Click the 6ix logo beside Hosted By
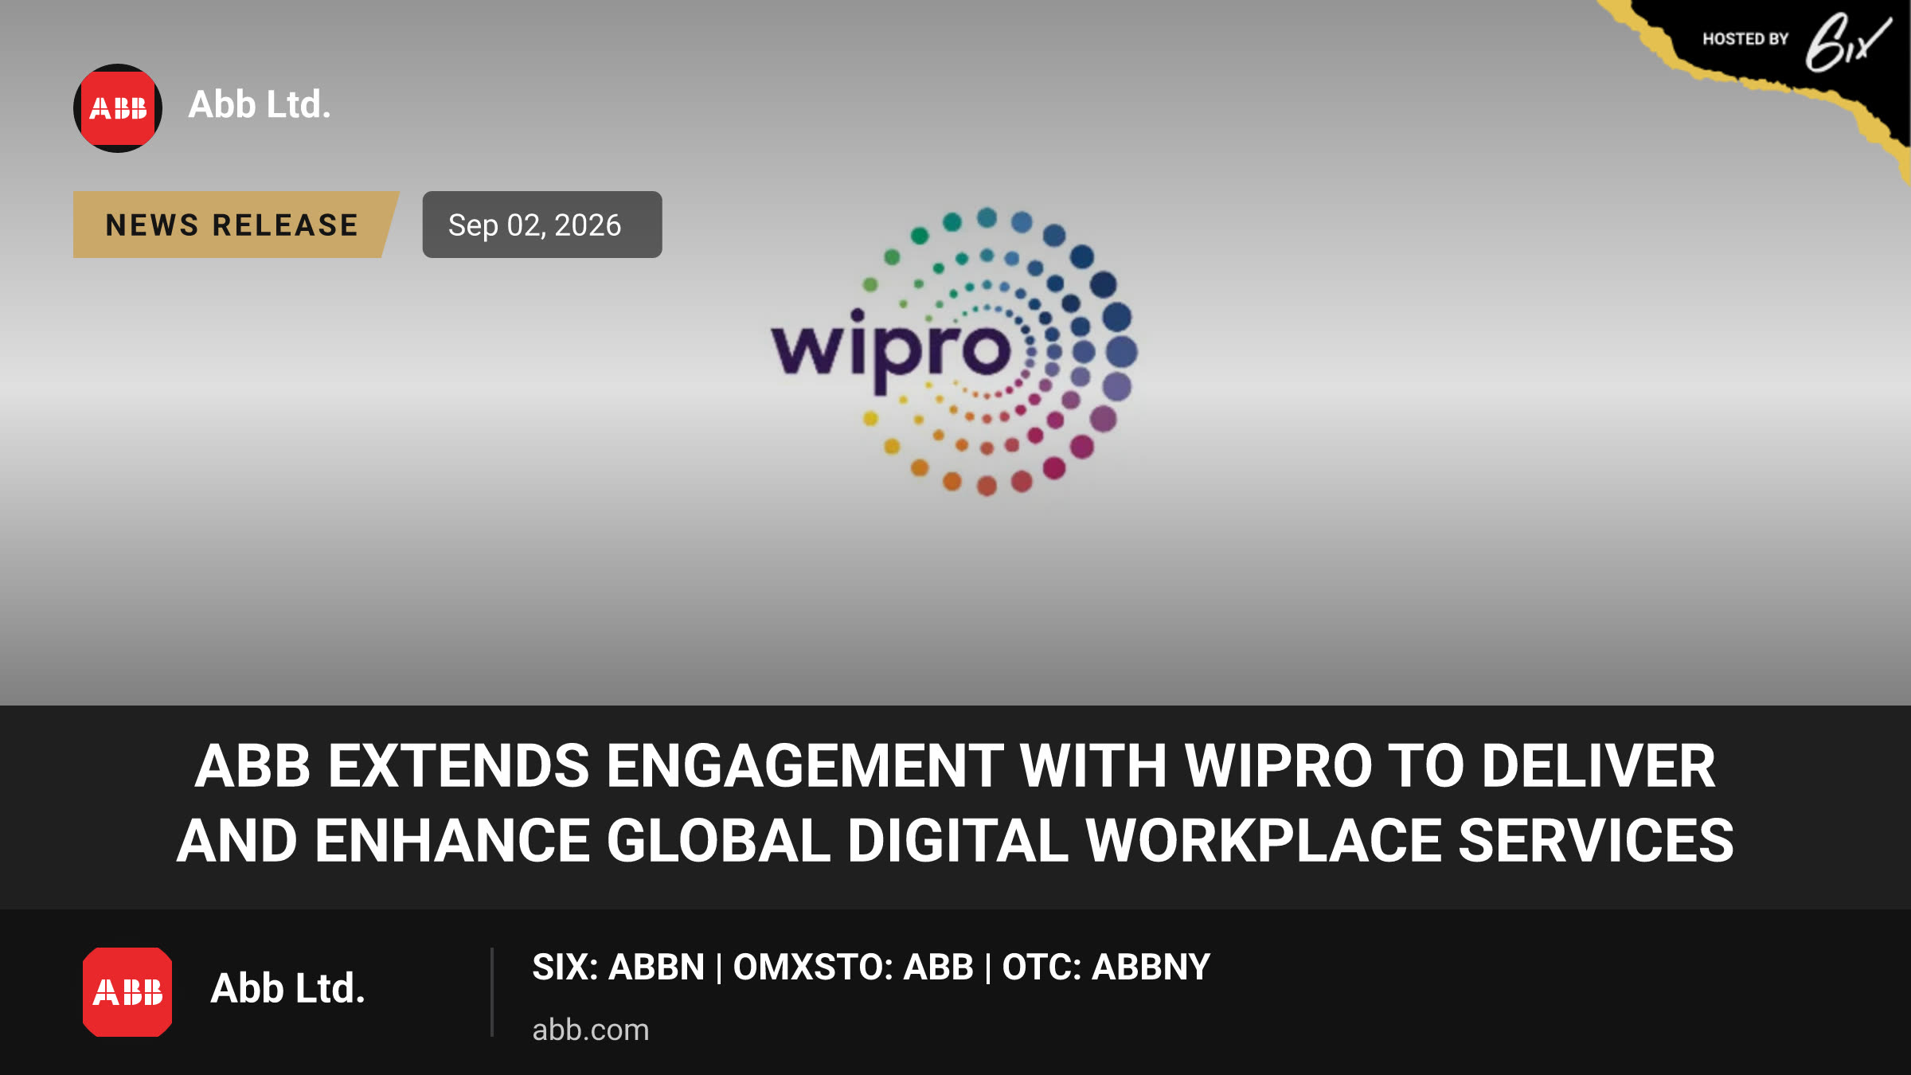 (x=1847, y=42)
